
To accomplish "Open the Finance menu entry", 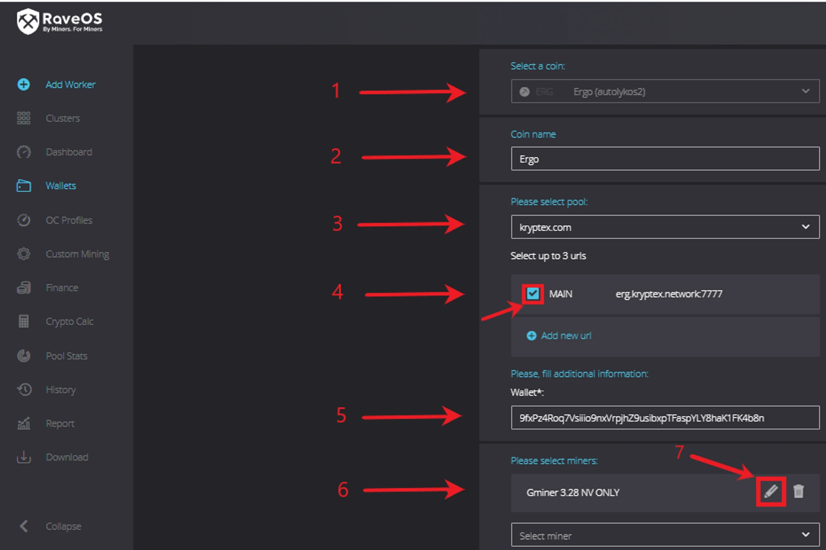I will (62, 287).
